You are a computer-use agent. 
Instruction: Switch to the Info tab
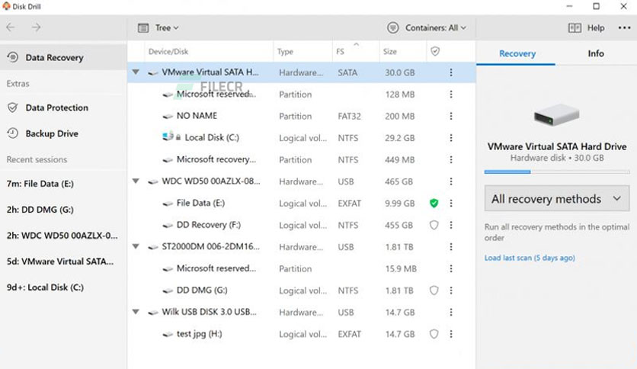pyautogui.click(x=596, y=53)
